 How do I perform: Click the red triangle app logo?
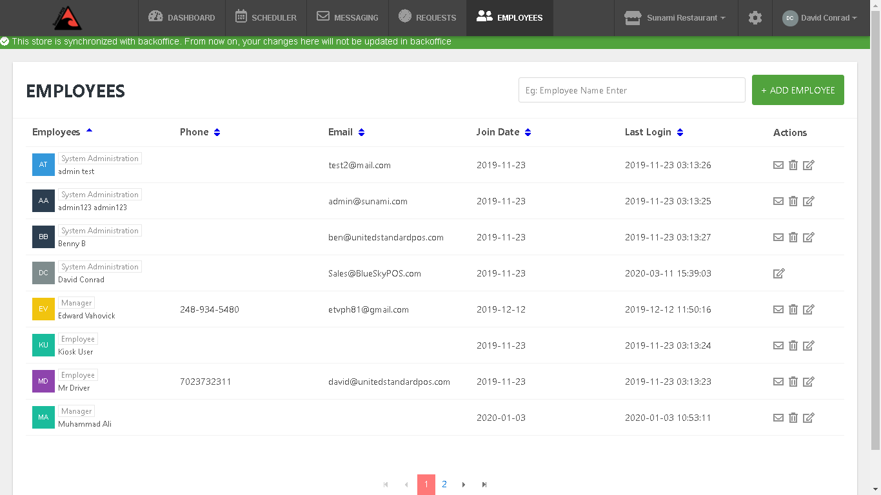click(x=67, y=18)
